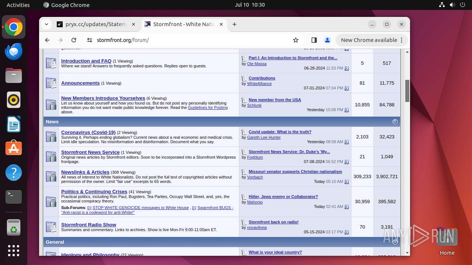Open Coronavirus (Covid-19) forum

pyautogui.click(x=88, y=132)
